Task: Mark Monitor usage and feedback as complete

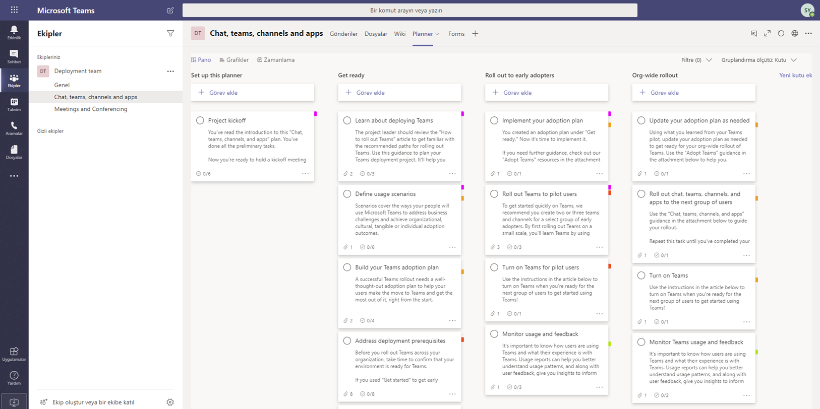Action: (x=494, y=334)
